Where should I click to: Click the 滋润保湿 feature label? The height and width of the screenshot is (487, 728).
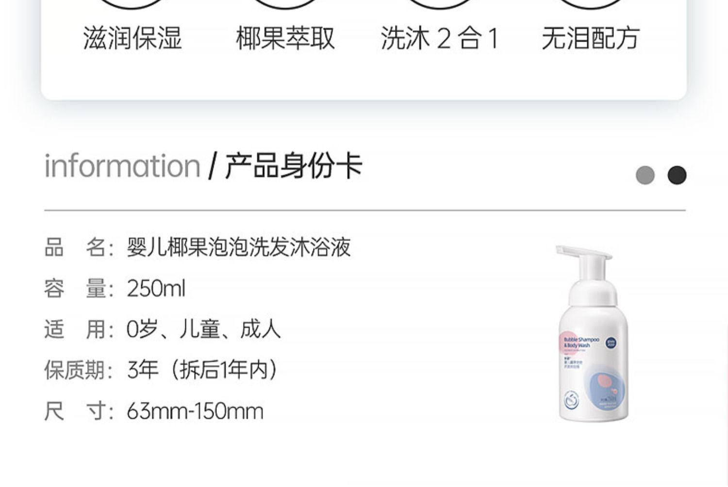132,38
